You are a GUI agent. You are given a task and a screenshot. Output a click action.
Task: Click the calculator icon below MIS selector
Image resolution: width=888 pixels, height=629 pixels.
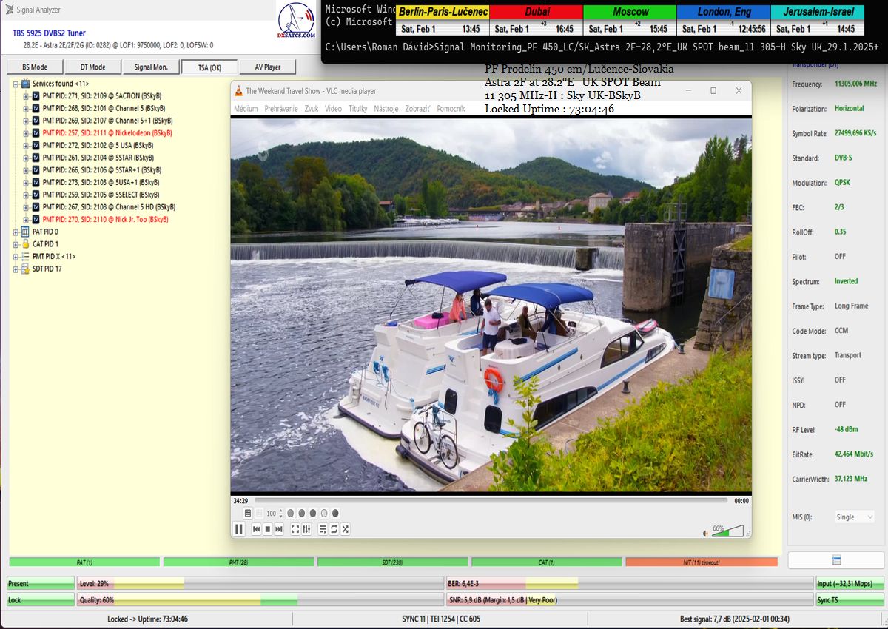[x=835, y=560]
